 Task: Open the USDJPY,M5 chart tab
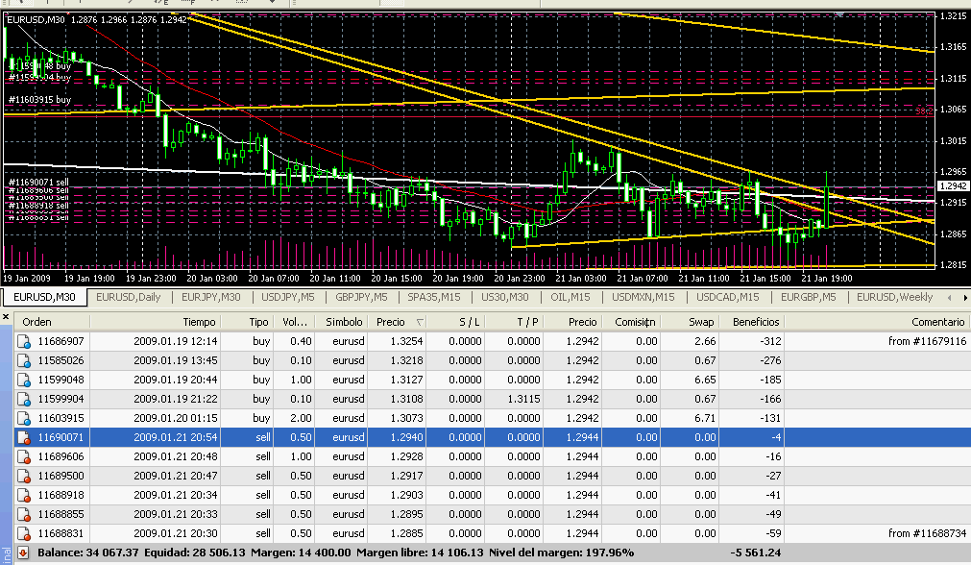288,297
